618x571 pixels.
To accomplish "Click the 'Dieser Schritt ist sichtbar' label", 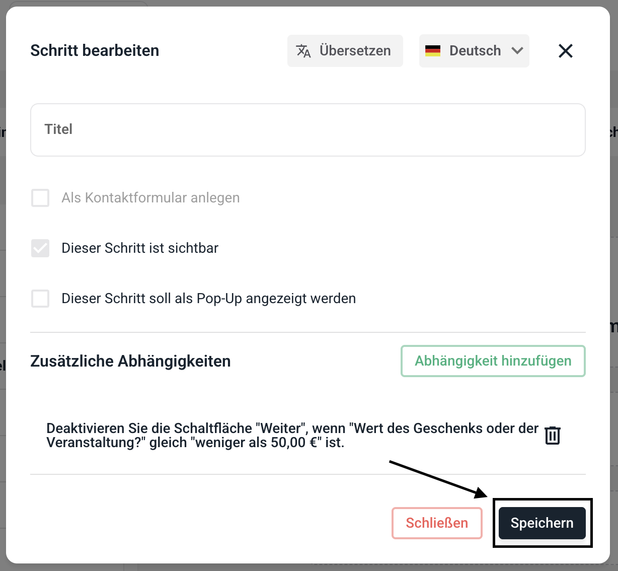I will tap(140, 248).
